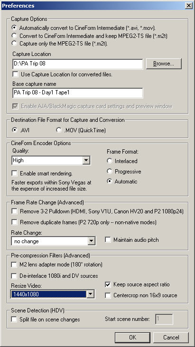Click OK to confirm preferences
Image resolution: width=195 pixels, height=347 pixels.
click(133, 337)
